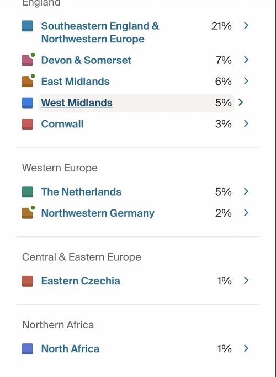Click the Eastern Czechia region icon

coord(28,281)
